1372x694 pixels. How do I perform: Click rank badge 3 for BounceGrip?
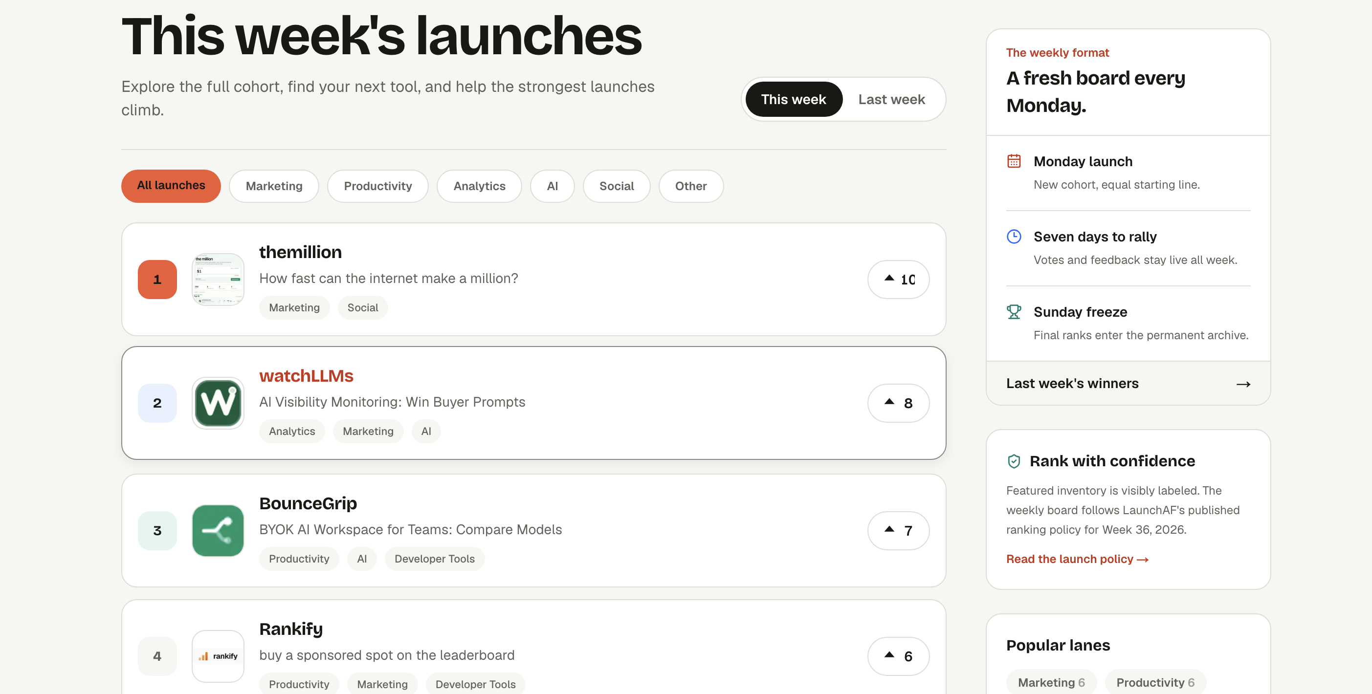[157, 531]
